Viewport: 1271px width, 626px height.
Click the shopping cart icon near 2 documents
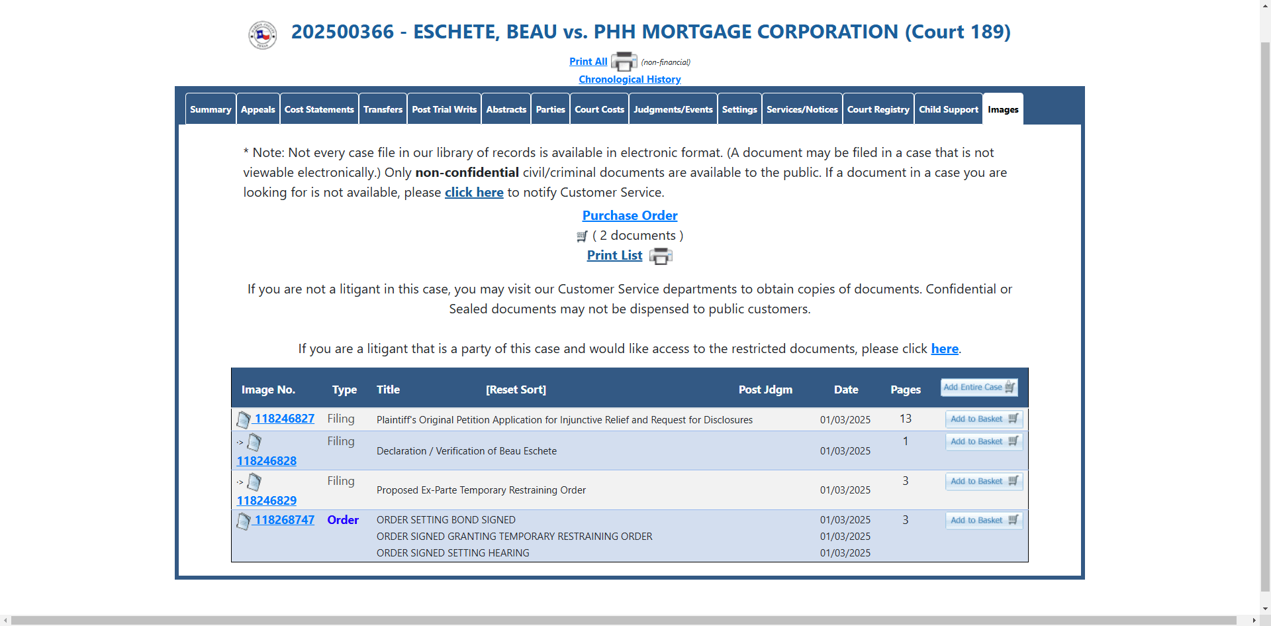coord(582,236)
